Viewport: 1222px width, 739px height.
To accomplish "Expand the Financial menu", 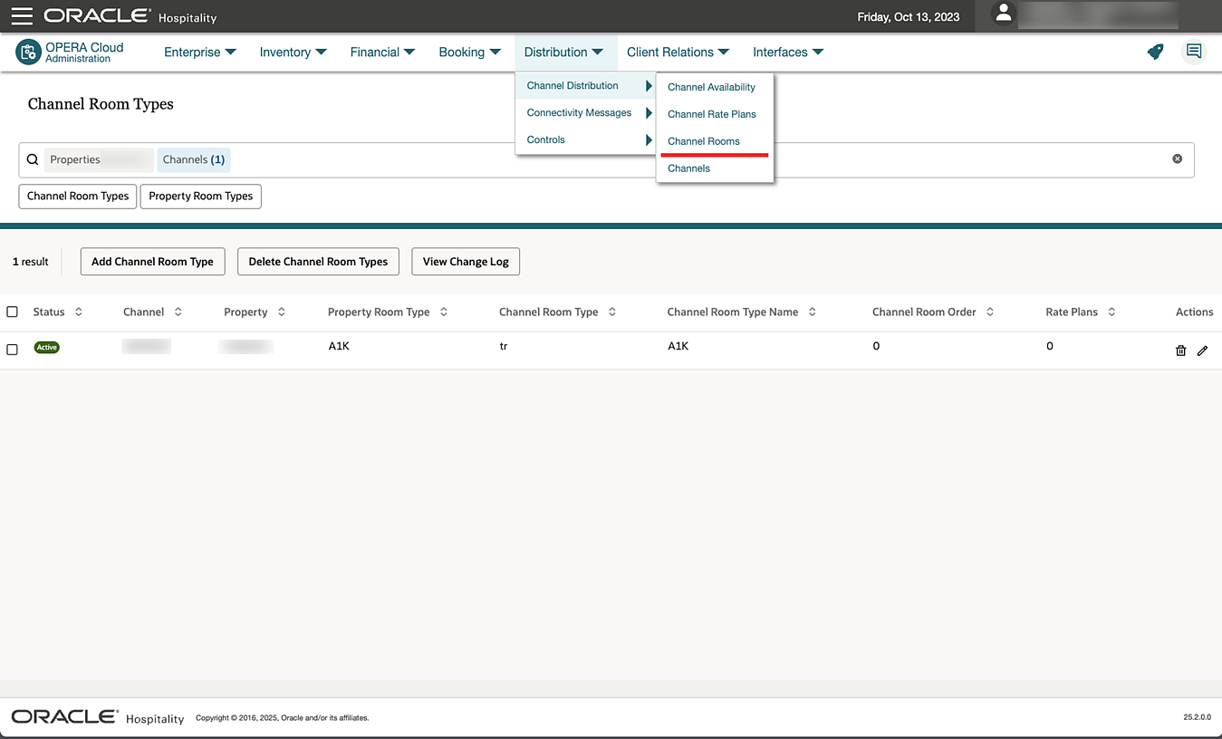I will click(x=383, y=52).
